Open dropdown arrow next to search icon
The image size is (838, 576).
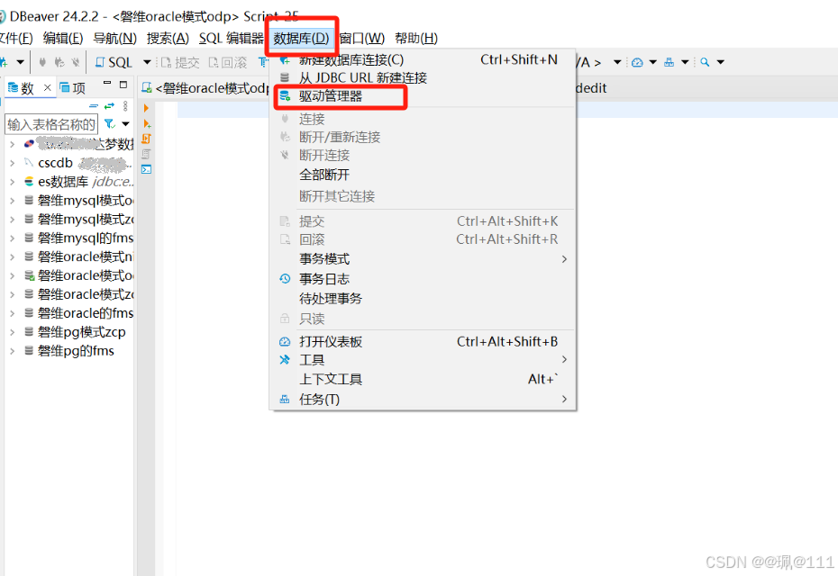point(721,62)
